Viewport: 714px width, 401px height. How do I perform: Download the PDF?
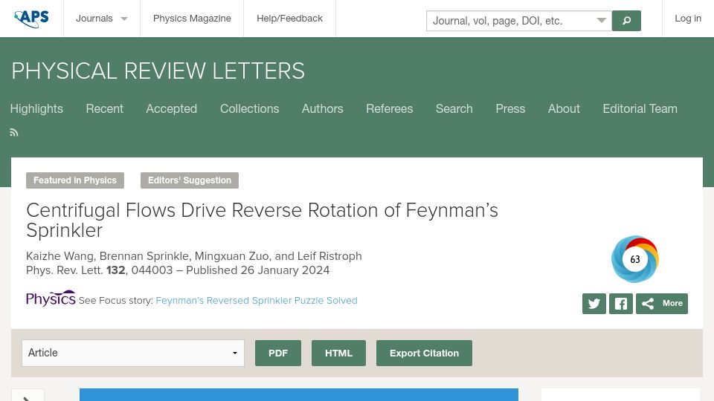277,353
